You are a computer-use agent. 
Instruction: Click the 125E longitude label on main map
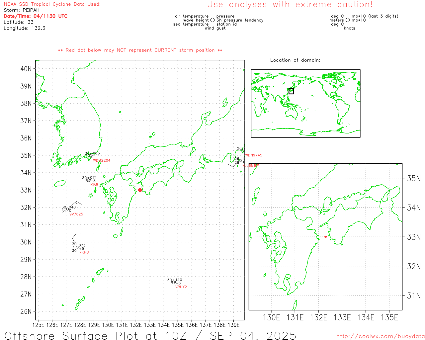click(38, 325)
